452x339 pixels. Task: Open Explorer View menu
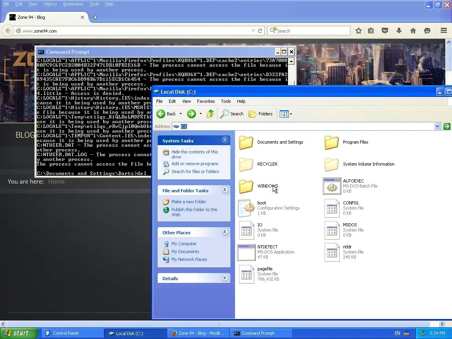click(x=186, y=101)
